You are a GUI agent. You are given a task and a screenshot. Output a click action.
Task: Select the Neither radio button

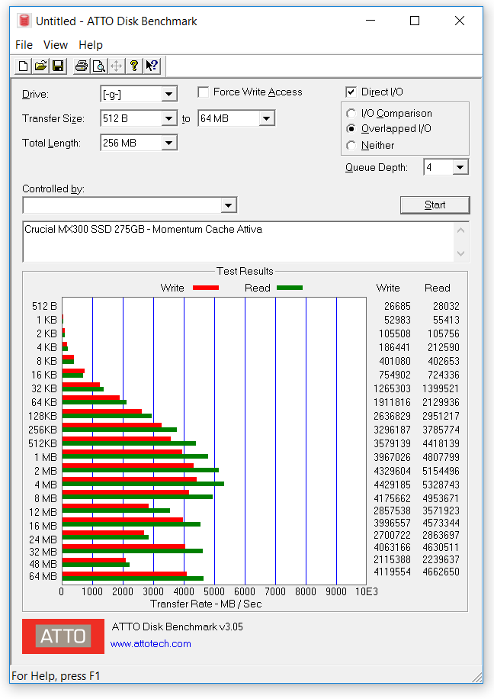tap(351, 145)
